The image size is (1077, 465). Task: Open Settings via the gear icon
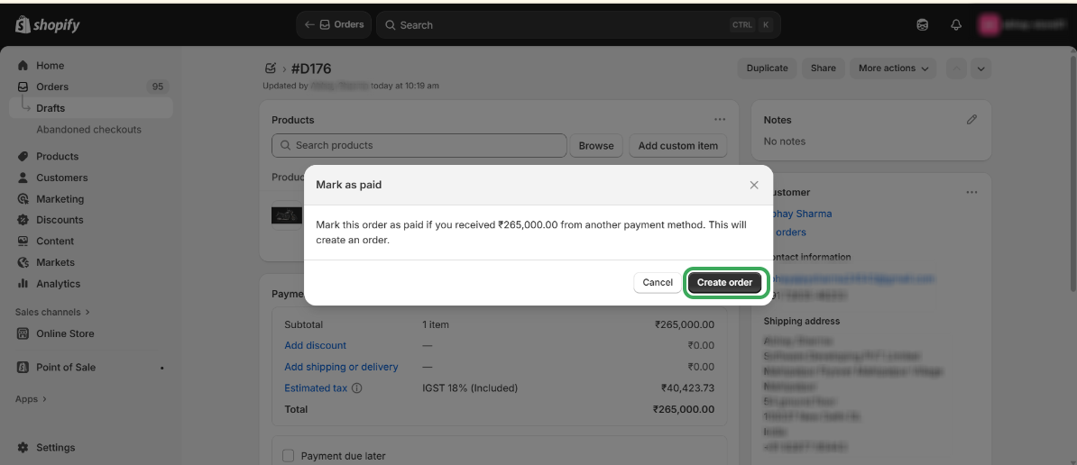tap(23, 448)
